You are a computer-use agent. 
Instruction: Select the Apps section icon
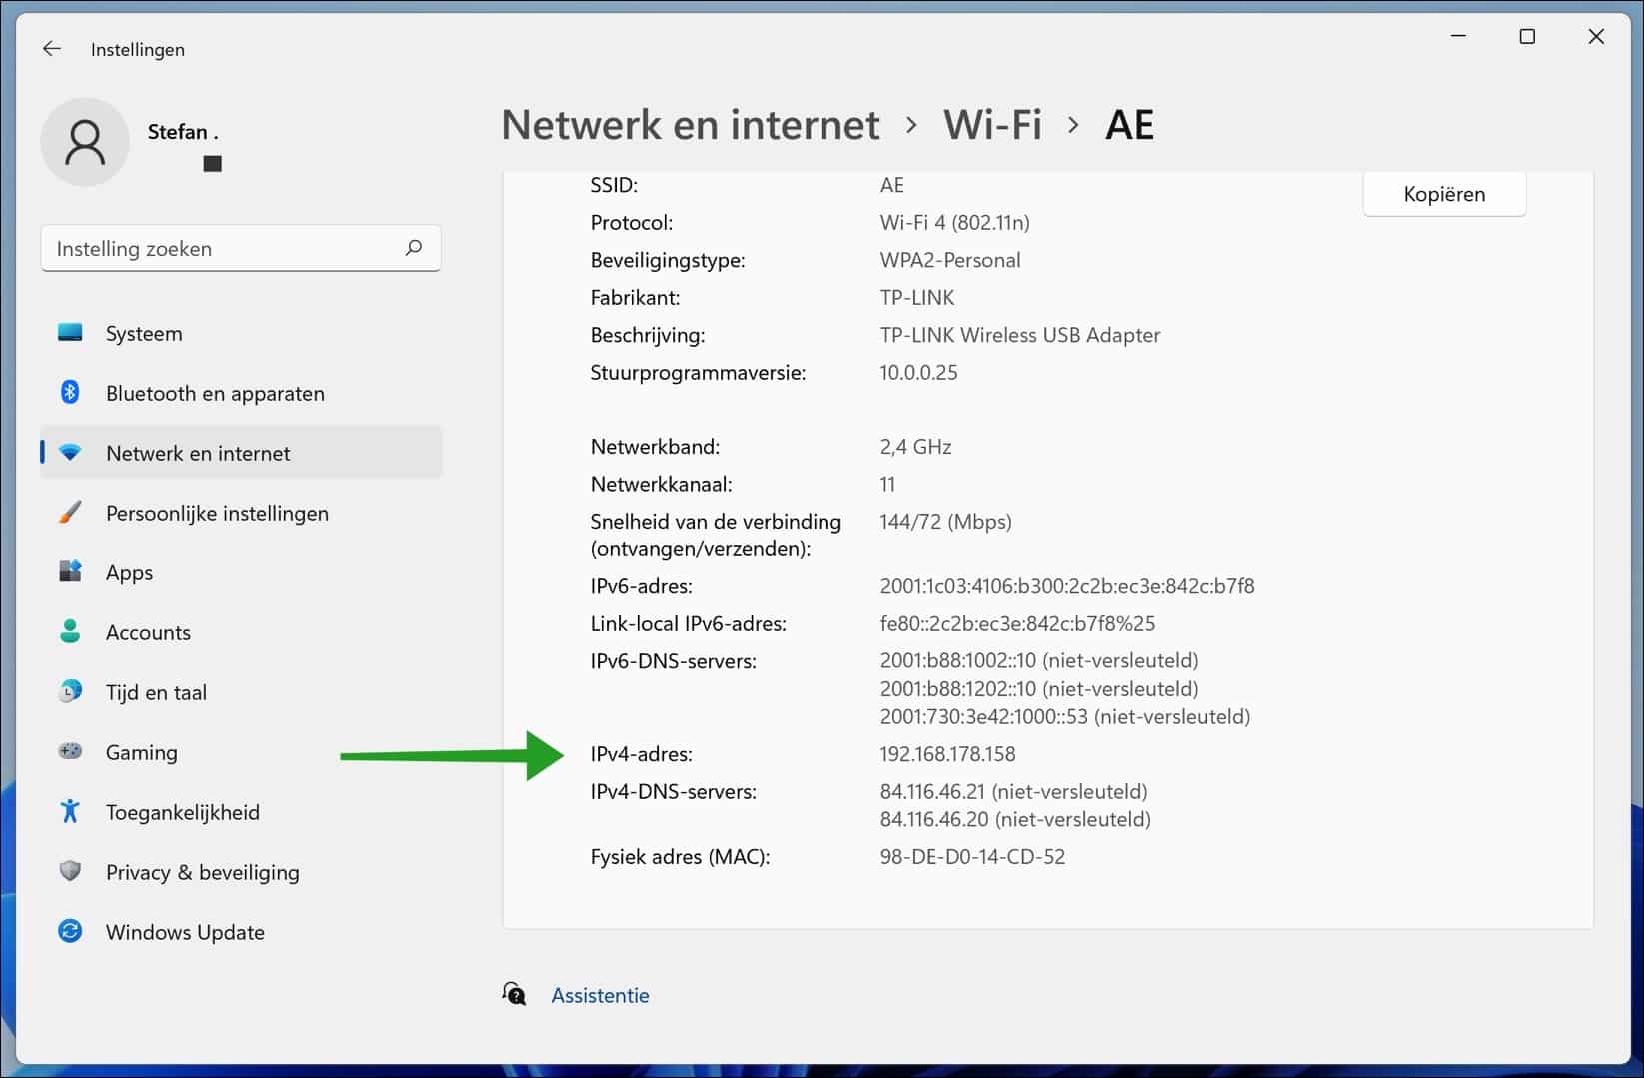pyautogui.click(x=70, y=572)
